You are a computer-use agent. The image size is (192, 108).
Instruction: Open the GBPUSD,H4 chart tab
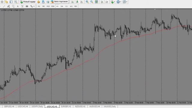pos(9,106)
